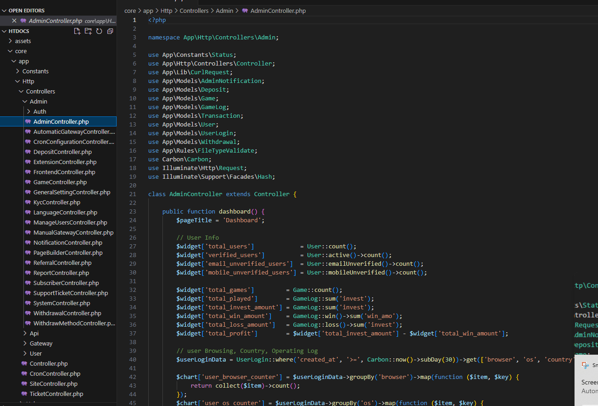Collapse the app folder
Screen dimensions: 598x406
pyautogui.click(x=24, y=61)
